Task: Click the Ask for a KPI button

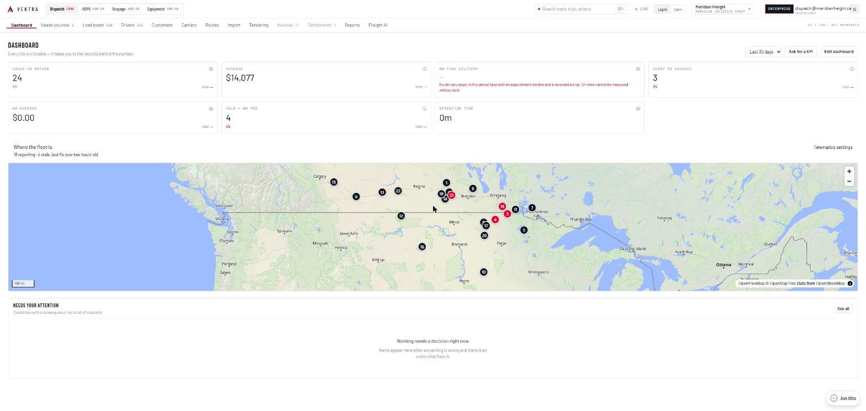Action: tap(801, 52)
